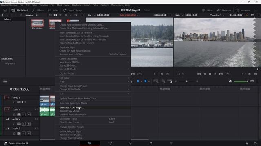
Task: Mute the Audio 2 track
Action: (29, 124)
